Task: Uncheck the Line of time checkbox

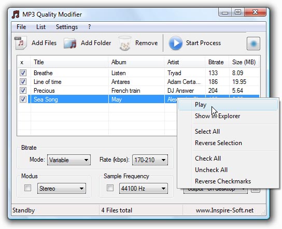Action: (x=23, y=82)
